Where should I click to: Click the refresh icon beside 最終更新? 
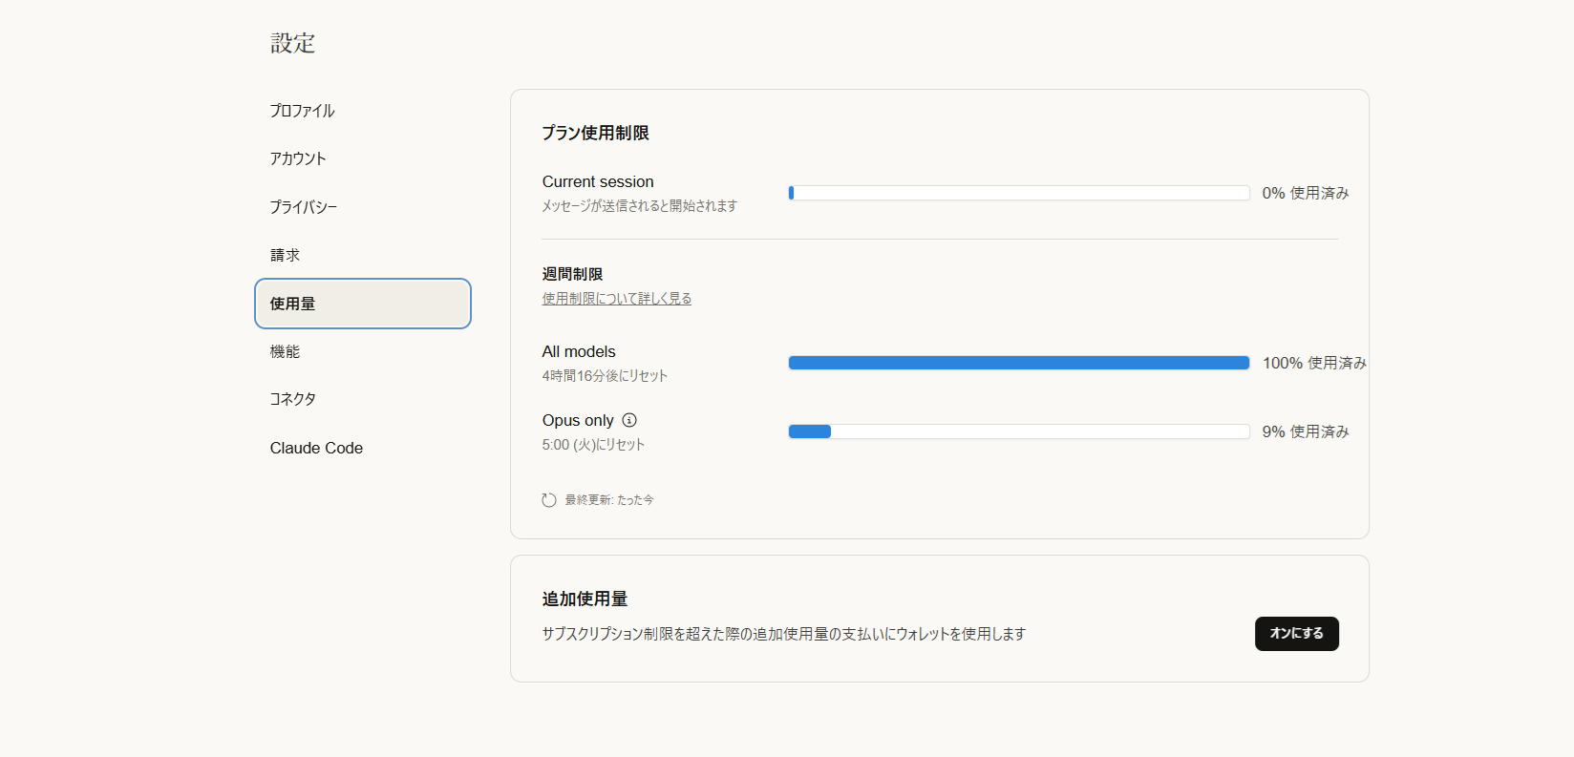pyautogui.click(x=549, y=500)
